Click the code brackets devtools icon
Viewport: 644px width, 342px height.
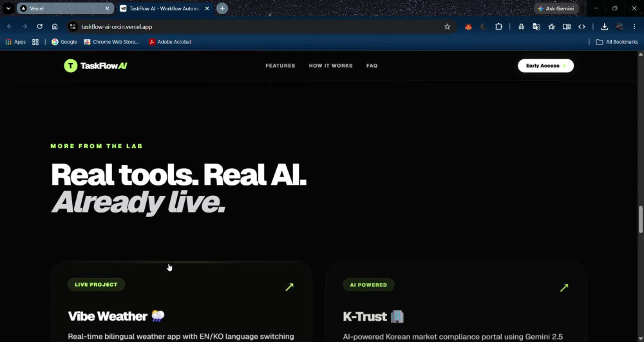click(582, 26)
